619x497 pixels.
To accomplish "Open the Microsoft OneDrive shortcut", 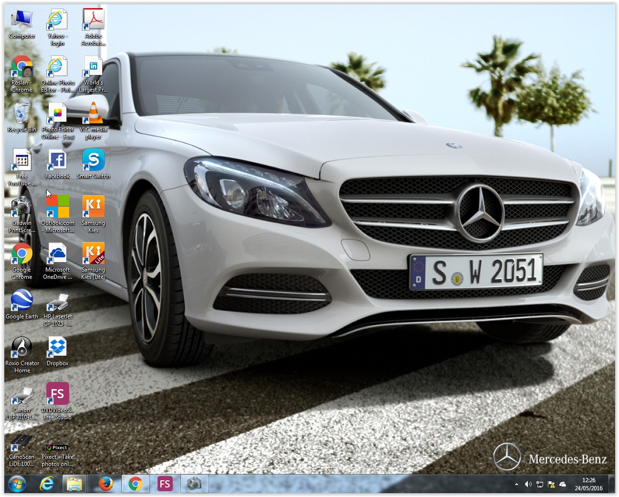I will 57,261.
